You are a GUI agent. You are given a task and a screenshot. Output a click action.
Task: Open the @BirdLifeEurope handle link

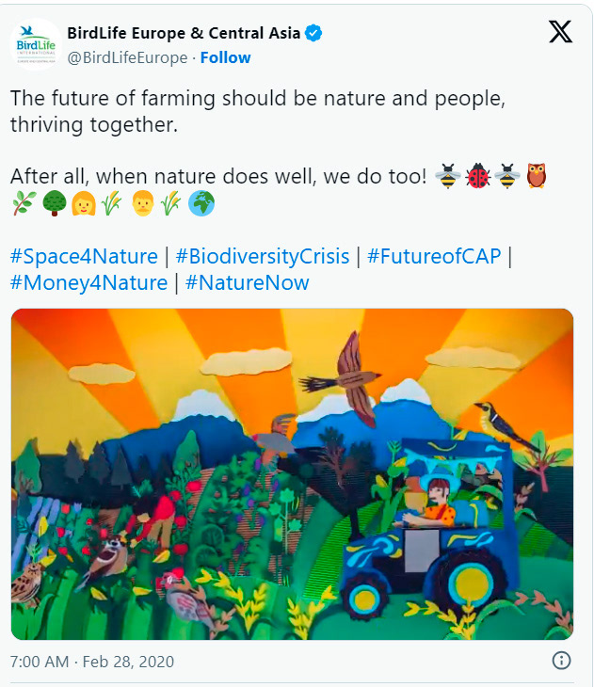coord(127,57)
